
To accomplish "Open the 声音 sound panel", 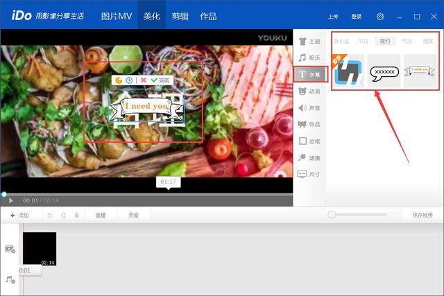I will (x=309, y=108).
